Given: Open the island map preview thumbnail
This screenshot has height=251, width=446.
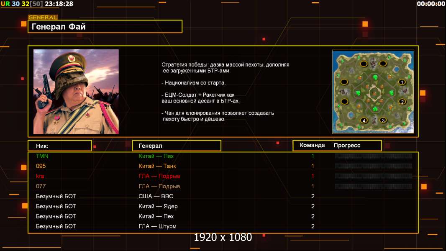Looking at the screenshot, I should 373,92.
